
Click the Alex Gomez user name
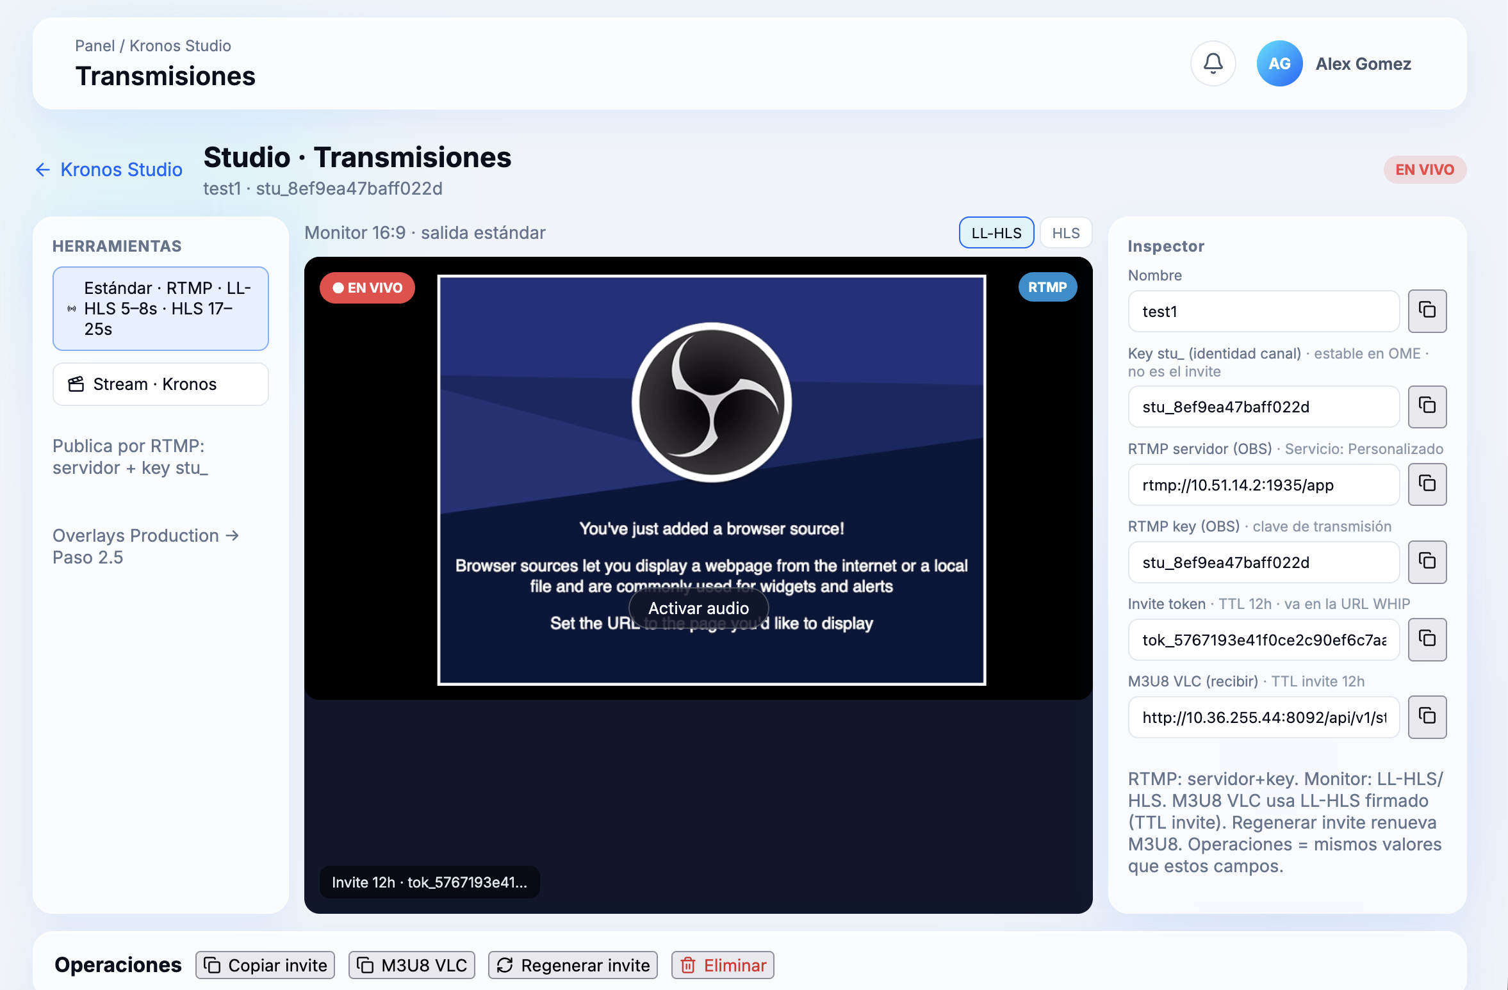(x=1363, y=64)
